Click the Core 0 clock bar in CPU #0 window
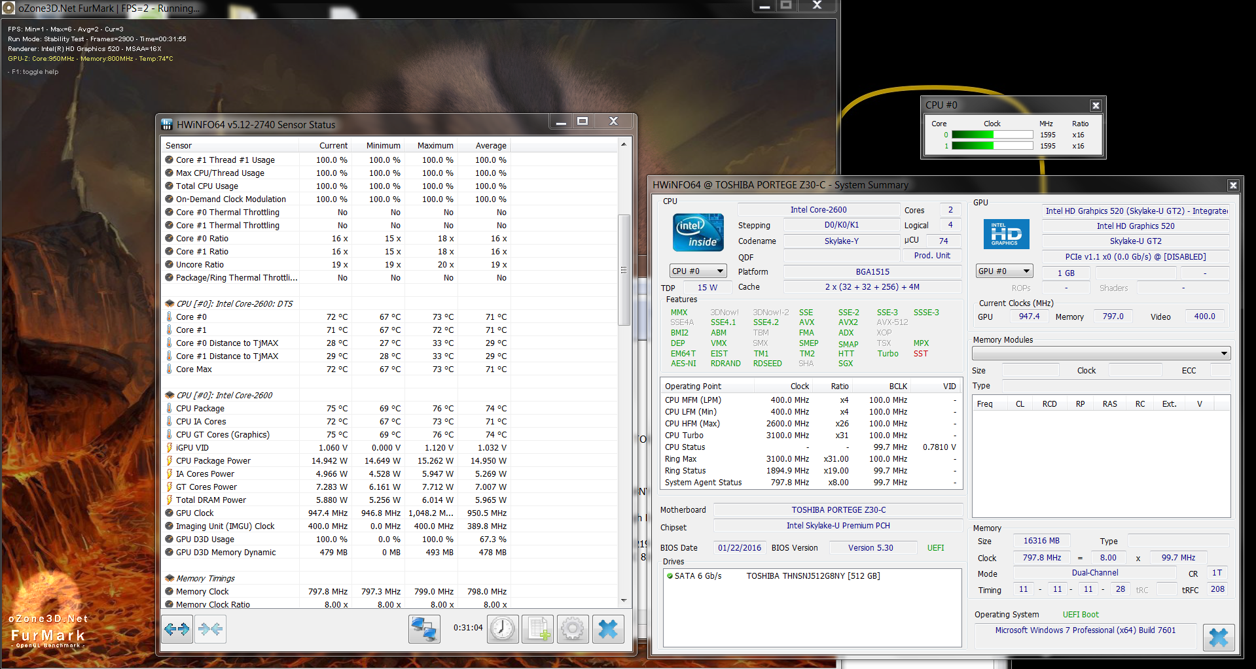This screenshot has width=1256, height=669. tap(992, 135)
